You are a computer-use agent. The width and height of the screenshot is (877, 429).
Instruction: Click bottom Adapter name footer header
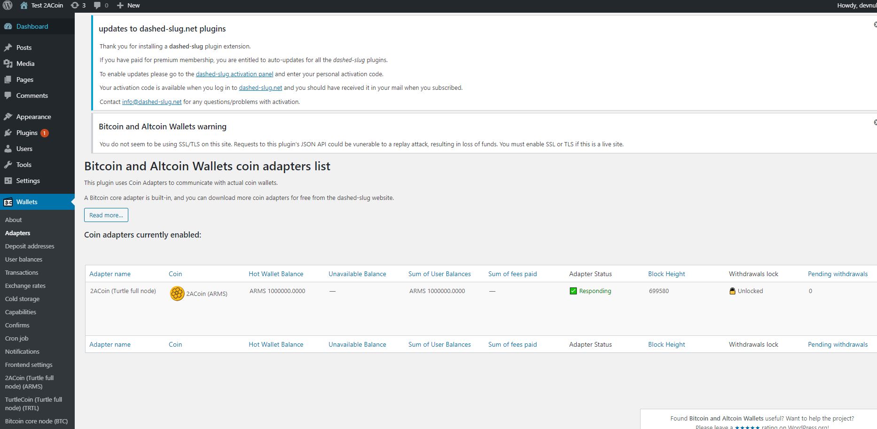pos(110,344)
